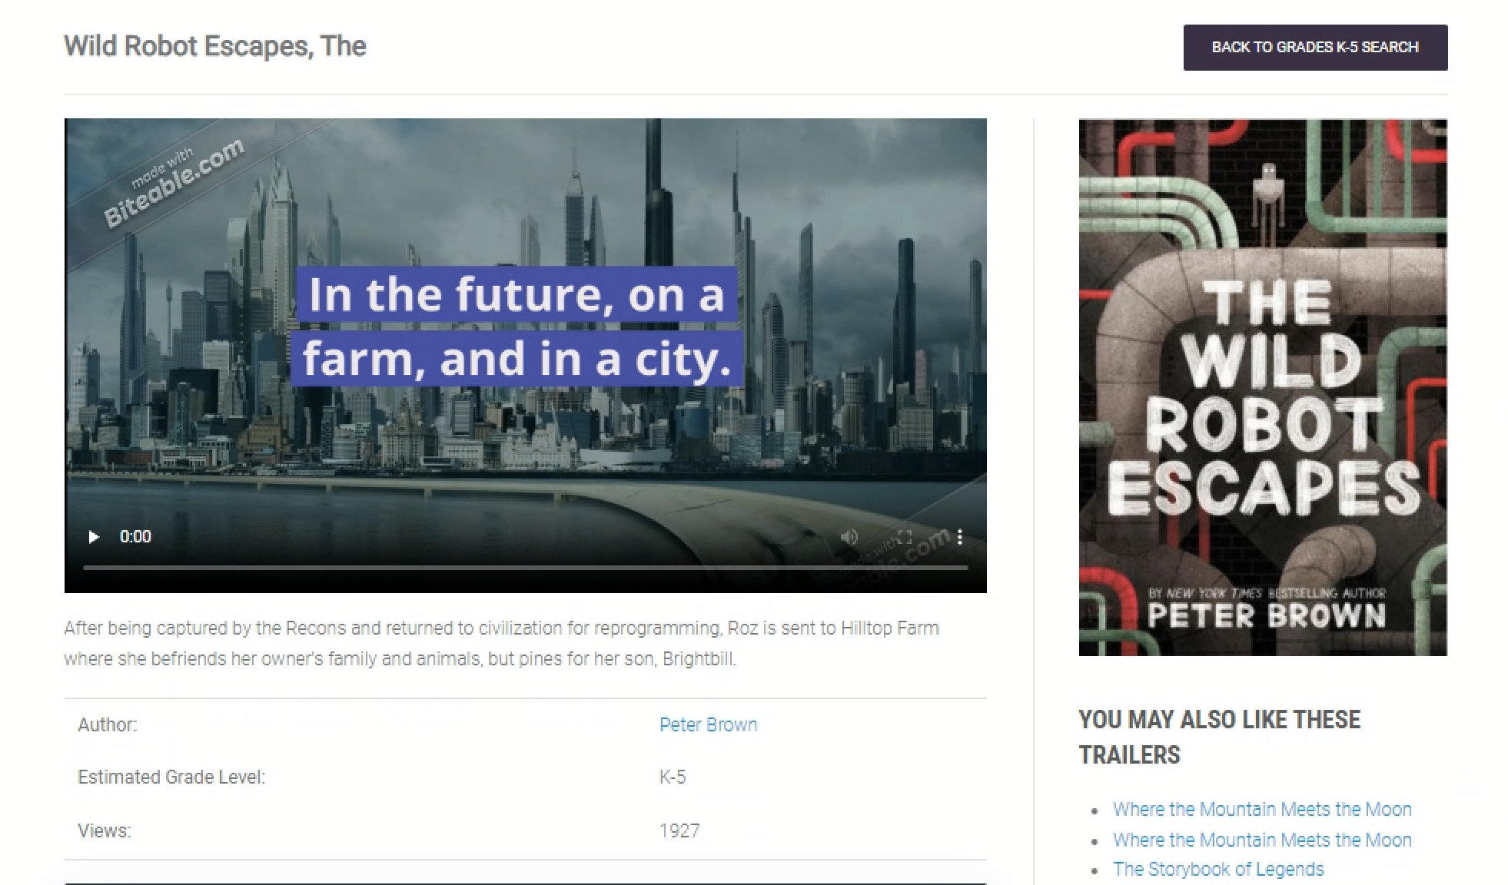Mute the video with the speaker icon
The width and height of the screenshot is (1508, 885).
(x=849, y=536)
